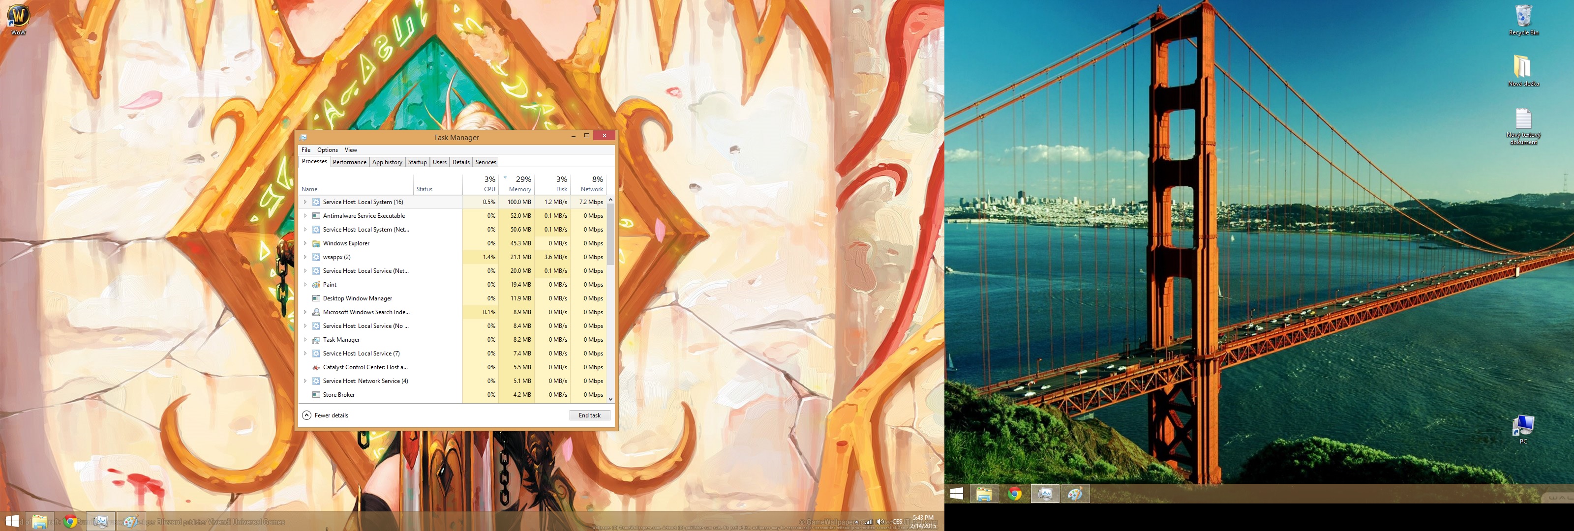The image size is (1574, 531).
Task: Open the Startup tab
Action: [x=417, y=163]
